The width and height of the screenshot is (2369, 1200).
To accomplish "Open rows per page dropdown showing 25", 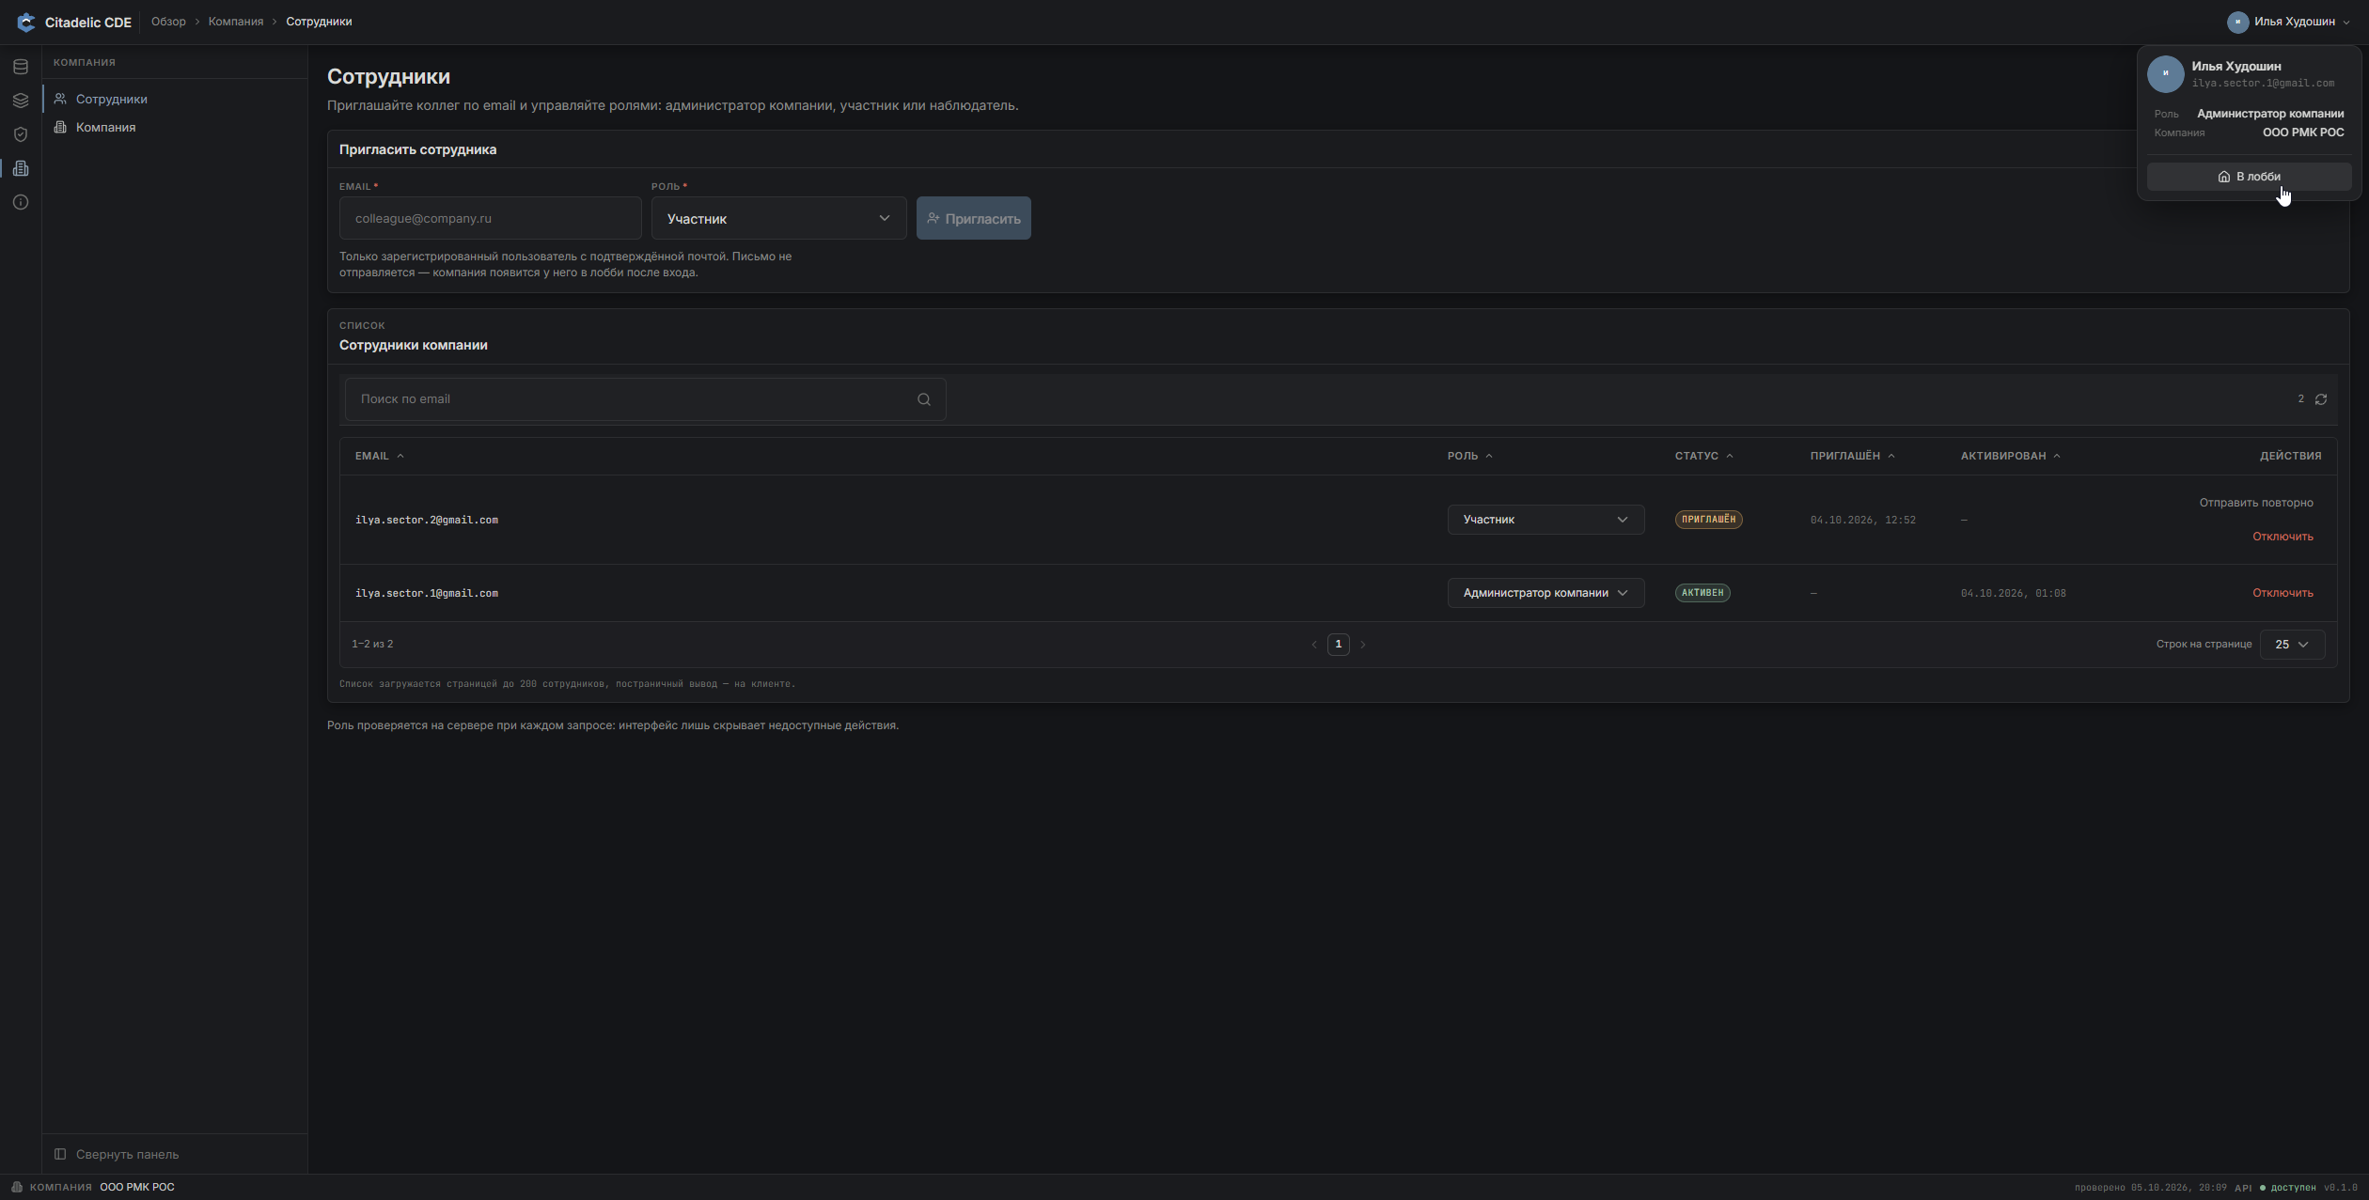I will point(2292,645).
